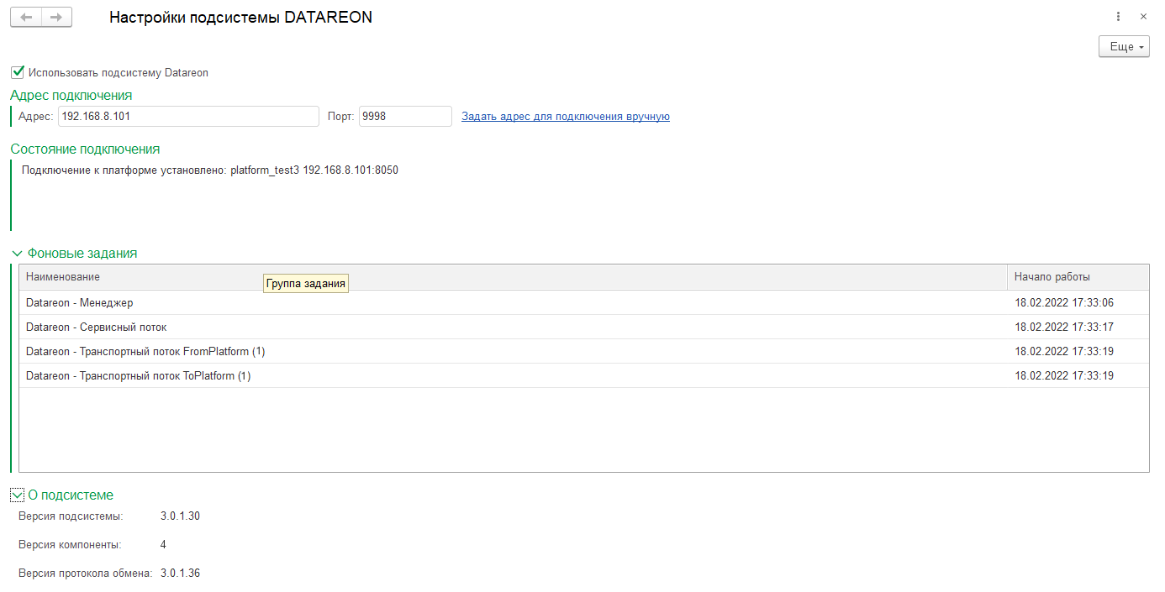1165x592 pixels.
Task: Click the forward navigation arrow
Action: [x=56, y=18]
